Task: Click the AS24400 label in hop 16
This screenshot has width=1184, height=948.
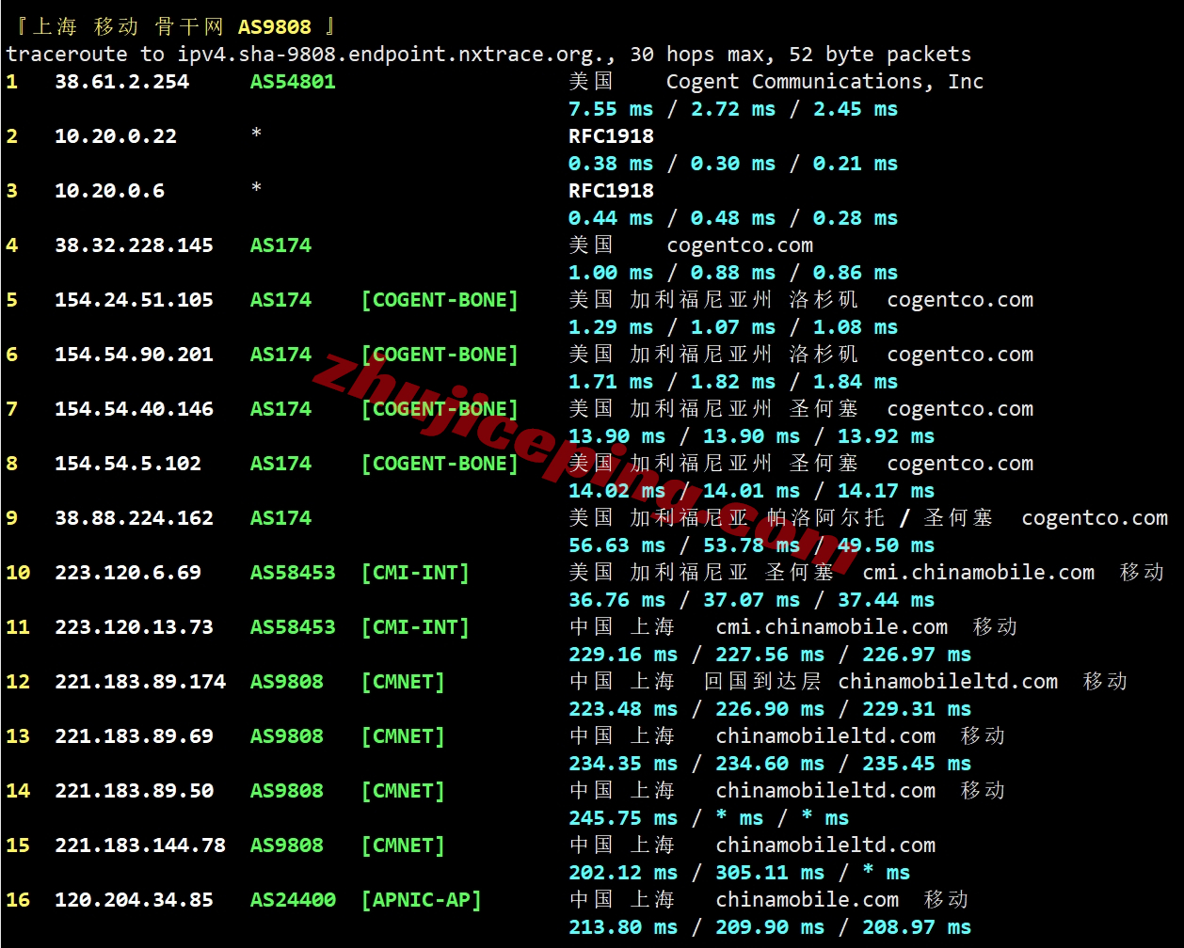Action: [293, 900]
